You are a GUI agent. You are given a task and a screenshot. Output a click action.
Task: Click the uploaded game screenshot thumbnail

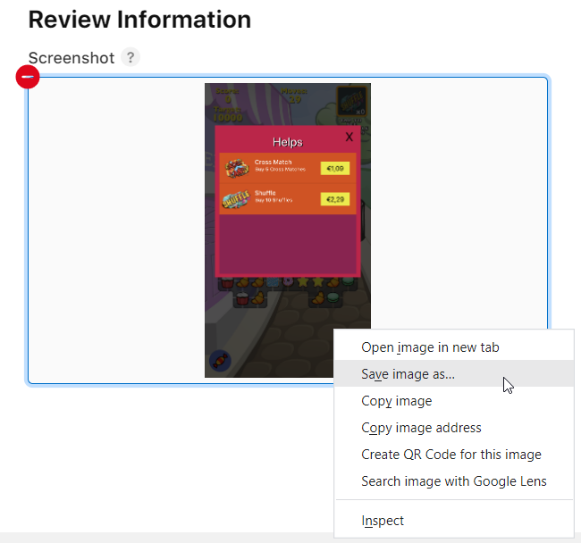(x=288, y=230)
